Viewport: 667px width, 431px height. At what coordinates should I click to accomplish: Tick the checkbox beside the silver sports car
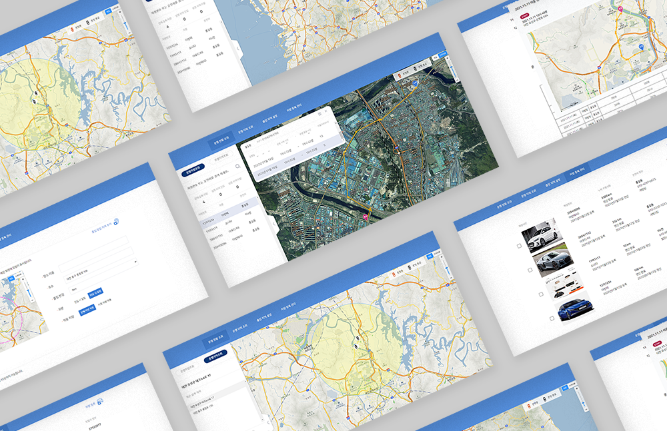pyautogui.click(x=530, y=270)
